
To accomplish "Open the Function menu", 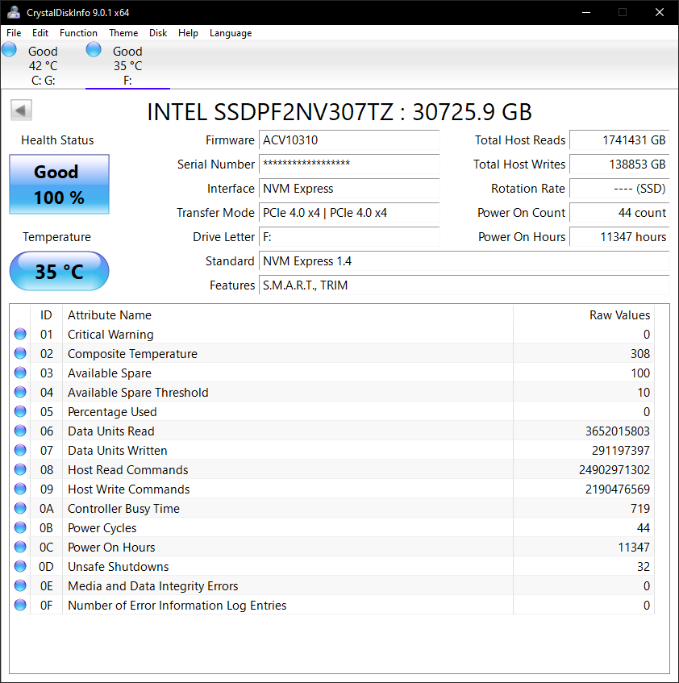I will [x=78, y=33].
